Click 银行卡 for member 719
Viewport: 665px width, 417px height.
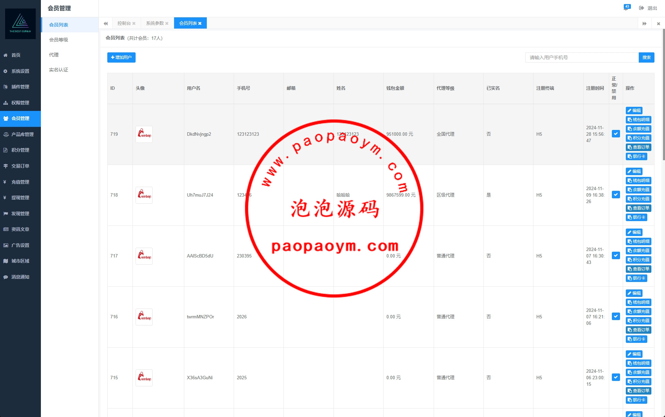(x=636, y=156)
